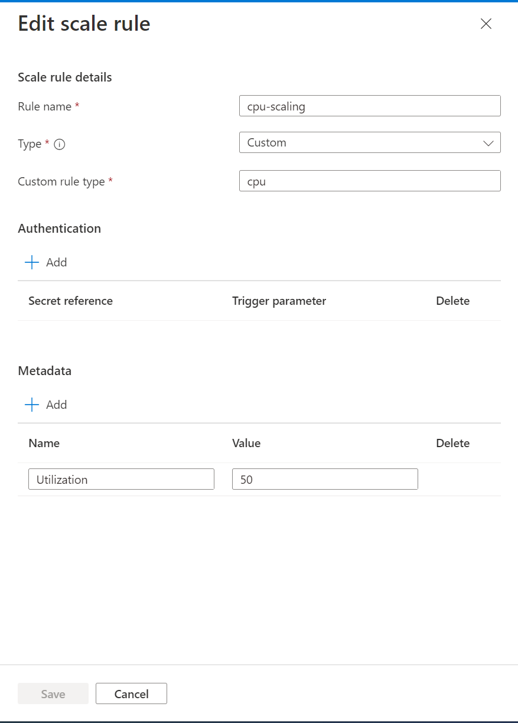Click the Secret reference column header

70,301
